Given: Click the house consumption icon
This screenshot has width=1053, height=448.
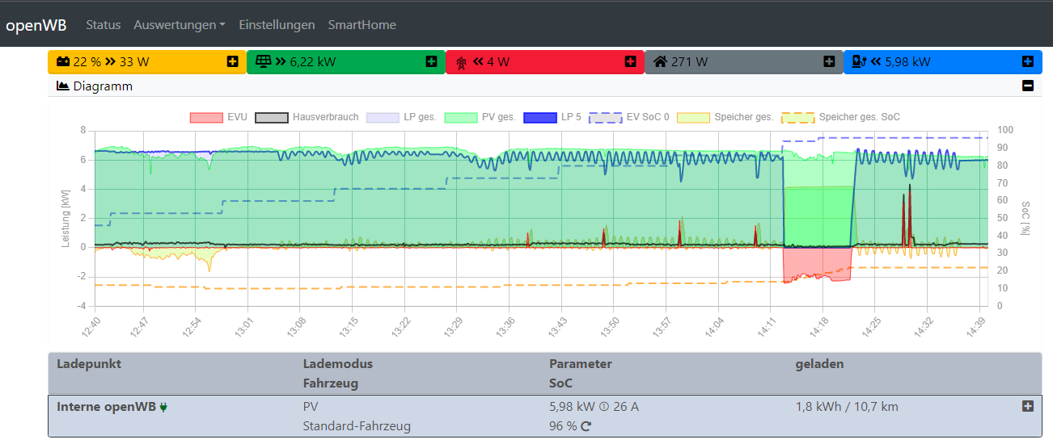Looking at the screenshot, I should pos(660,61).
